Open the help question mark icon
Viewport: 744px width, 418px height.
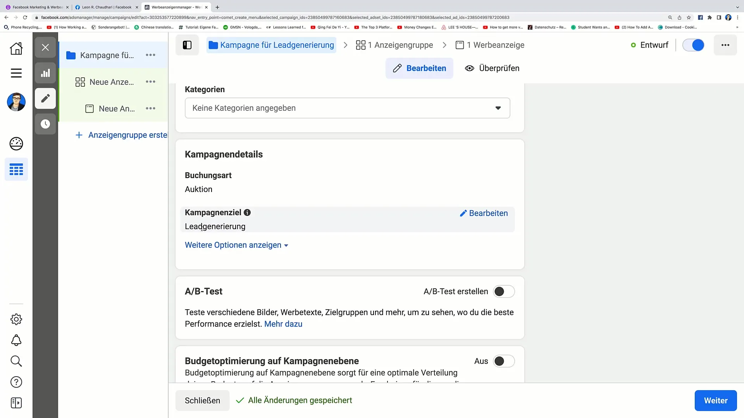(x=16, y=382)
